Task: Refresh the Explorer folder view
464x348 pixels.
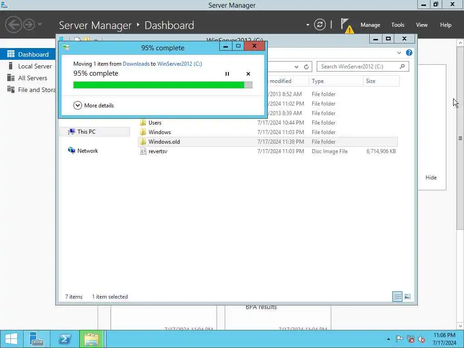Action: point(306,67)
